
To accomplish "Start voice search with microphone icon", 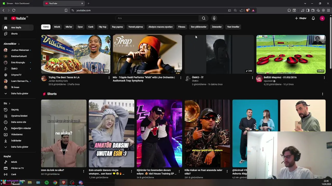I will point(214,18).
